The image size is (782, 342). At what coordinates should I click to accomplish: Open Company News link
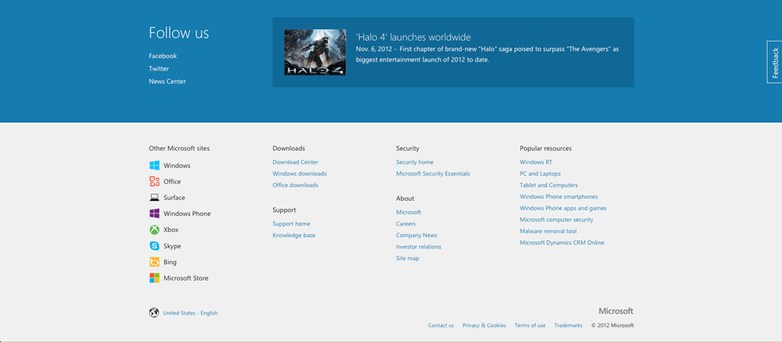pos(417,235)
